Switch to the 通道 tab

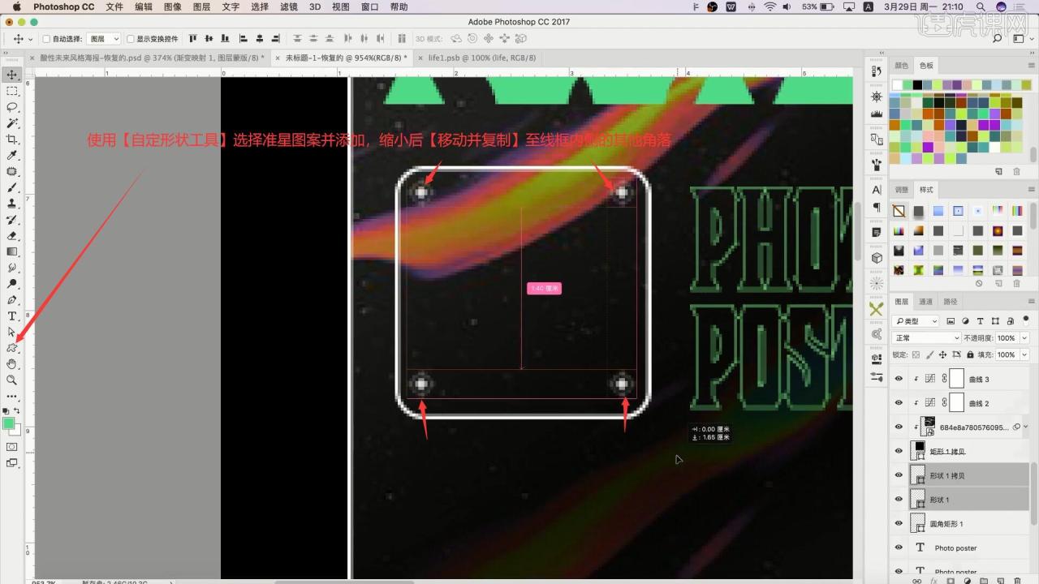pos(925,301)
